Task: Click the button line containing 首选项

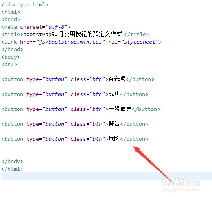Action: pyautogui.click(x=77, y=79)
